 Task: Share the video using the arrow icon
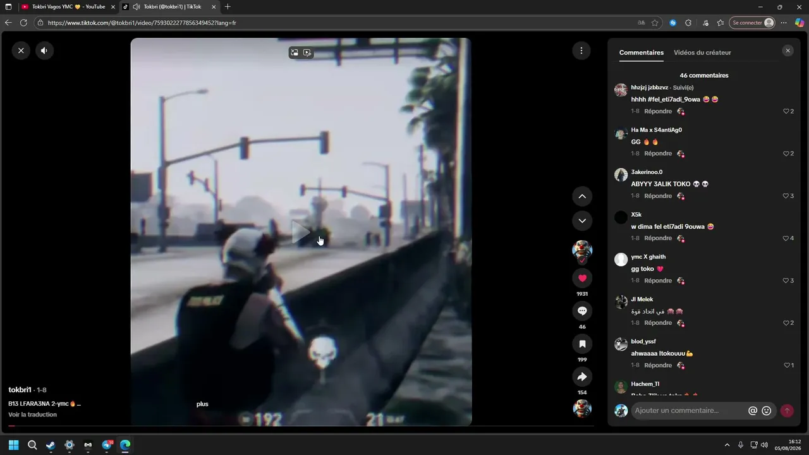[x=582, y=377]
